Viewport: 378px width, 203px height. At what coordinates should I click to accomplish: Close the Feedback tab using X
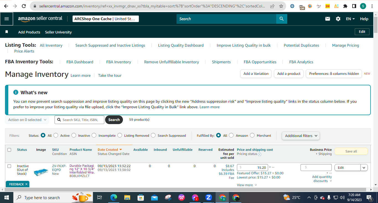pyautogui.click(x=26, y=184)
